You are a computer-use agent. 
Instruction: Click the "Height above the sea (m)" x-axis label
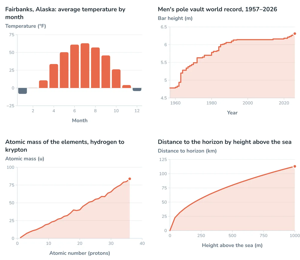pyautogui.click(x=232, y=245)
